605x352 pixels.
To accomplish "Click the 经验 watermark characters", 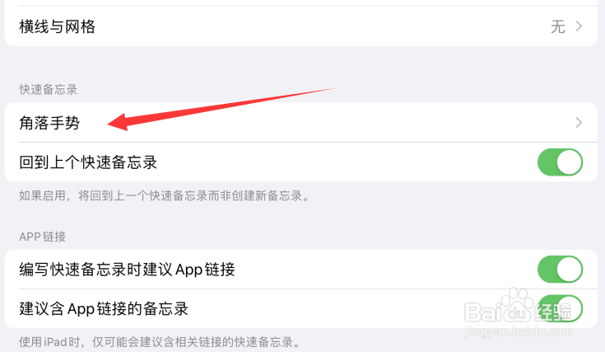I will tap(553, 312).
